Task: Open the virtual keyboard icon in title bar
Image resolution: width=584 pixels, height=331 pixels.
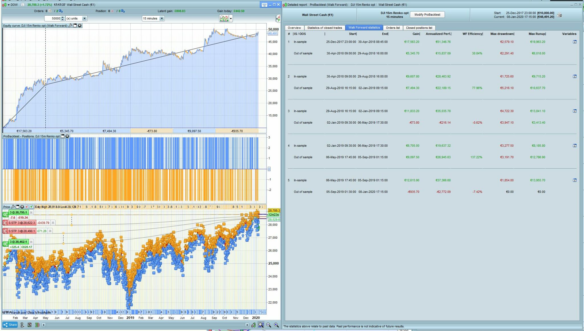Action: coord(264,5)
